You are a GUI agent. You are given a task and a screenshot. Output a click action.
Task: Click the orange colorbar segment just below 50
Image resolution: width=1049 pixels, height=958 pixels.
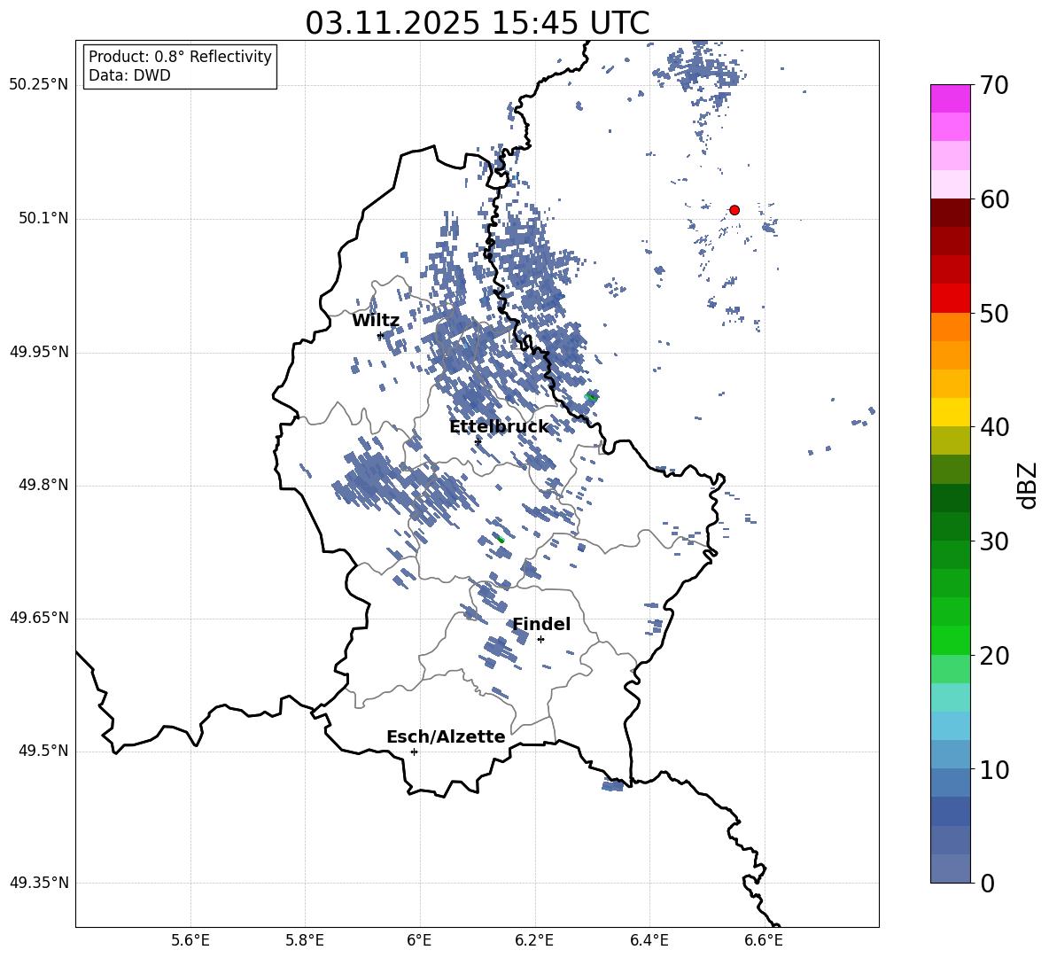tap(950, 326)
